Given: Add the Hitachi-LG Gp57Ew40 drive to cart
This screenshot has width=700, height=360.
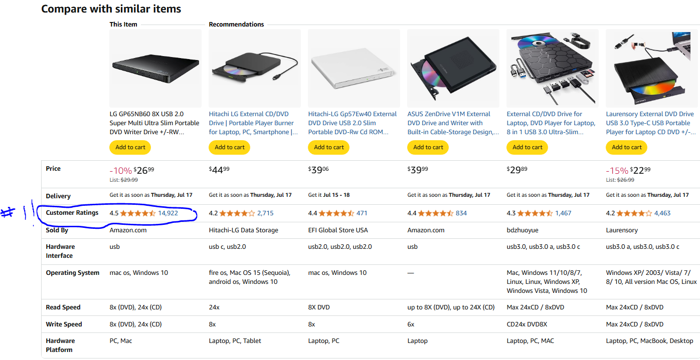Looking at the screenshot, I should (329, 147).
